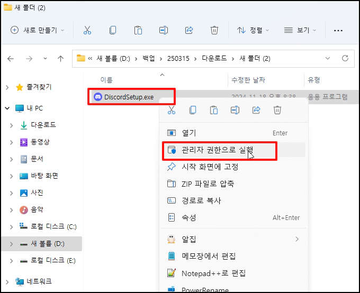
Task: Click the Cut icon in the top toolbar
Action: [x=87, y=30]
